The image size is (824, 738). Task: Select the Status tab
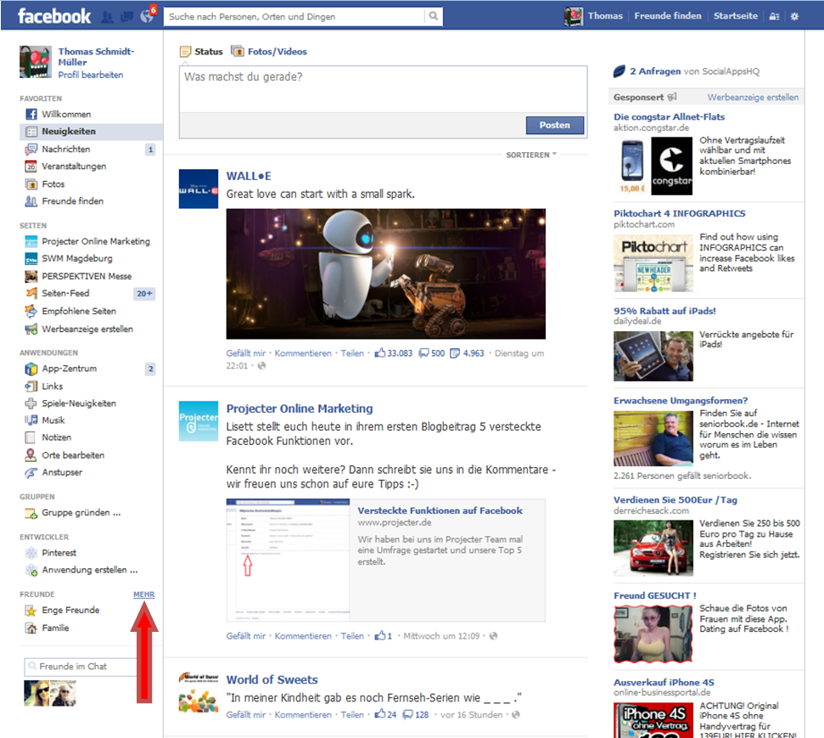tap(201, 52)
